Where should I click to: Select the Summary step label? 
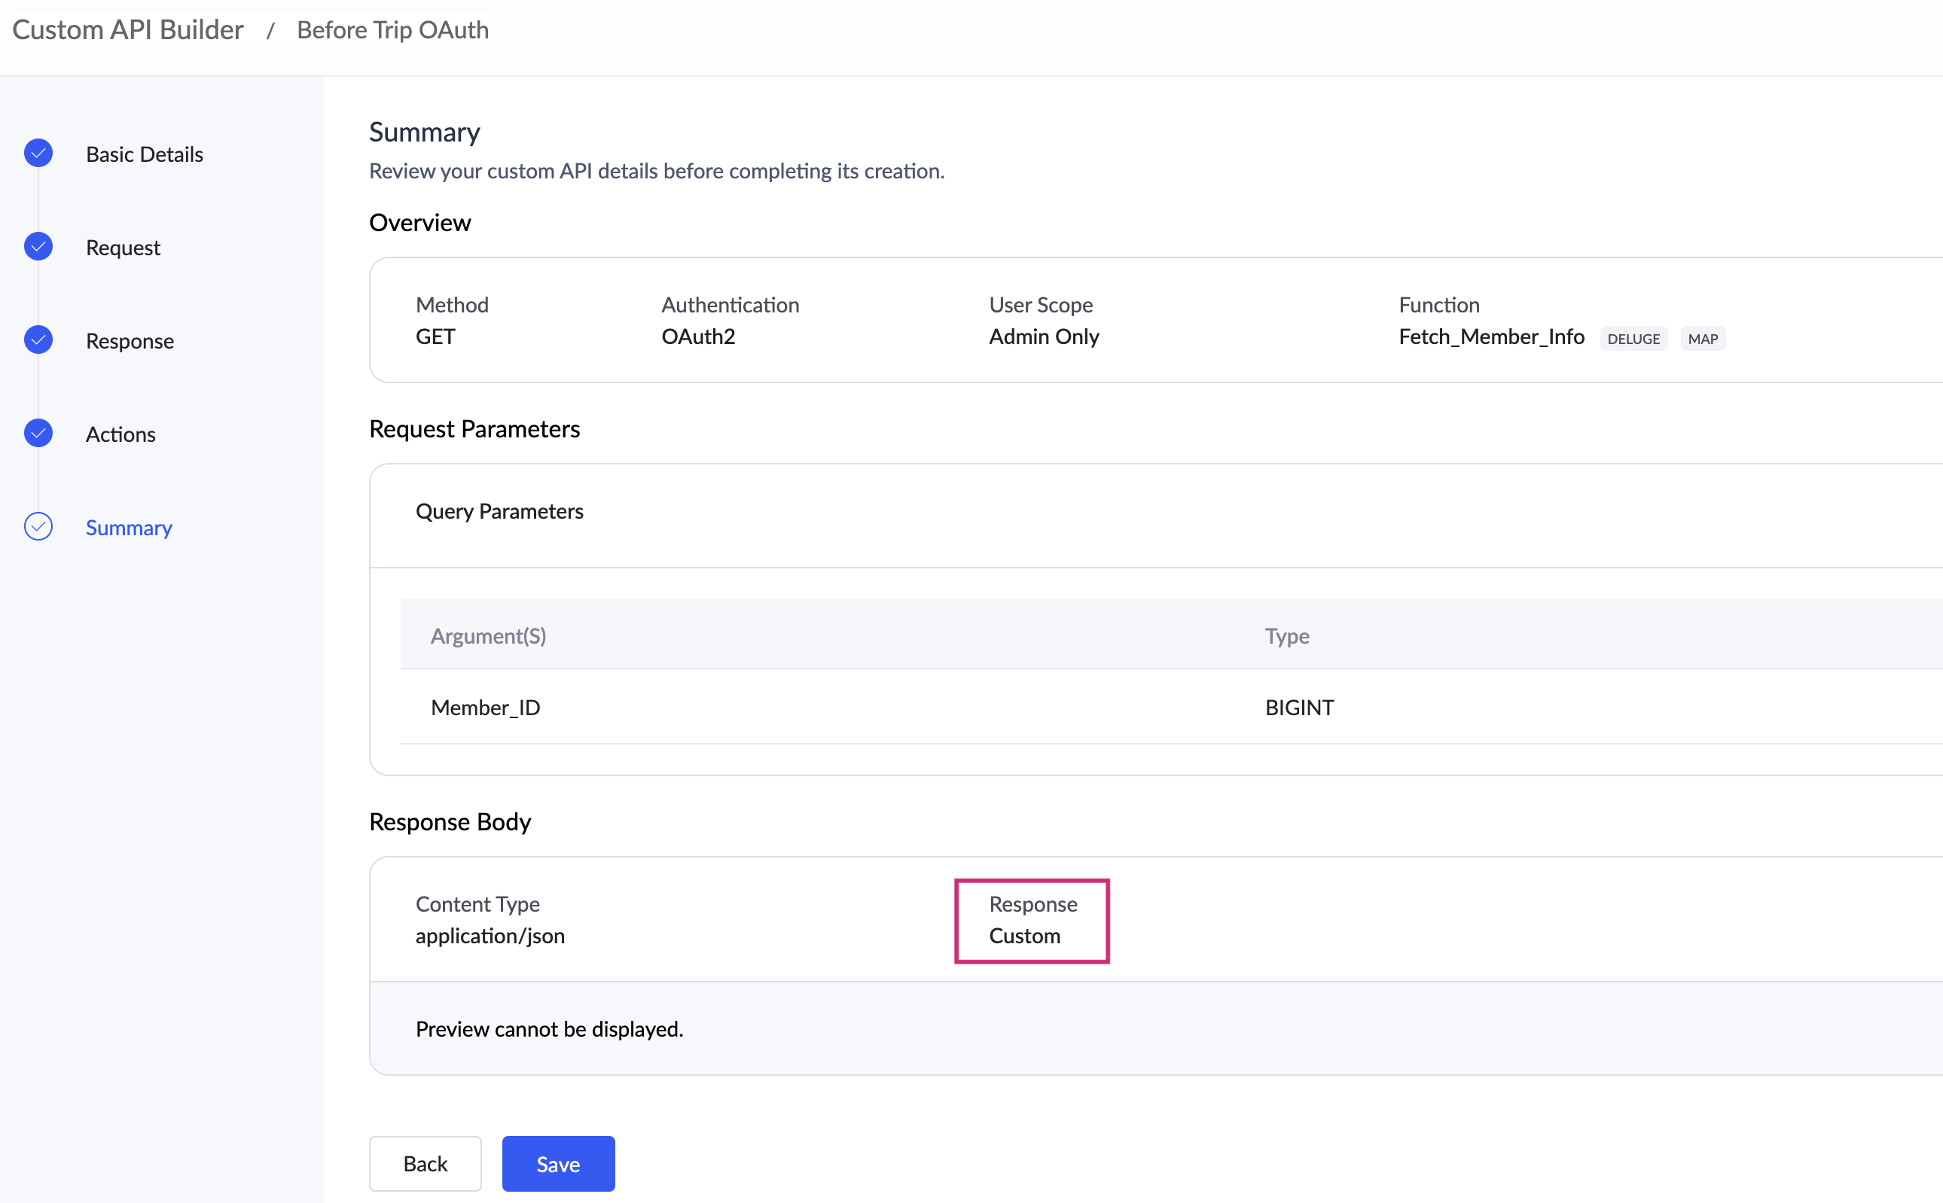pyautogui.click(x=129, y=528)
